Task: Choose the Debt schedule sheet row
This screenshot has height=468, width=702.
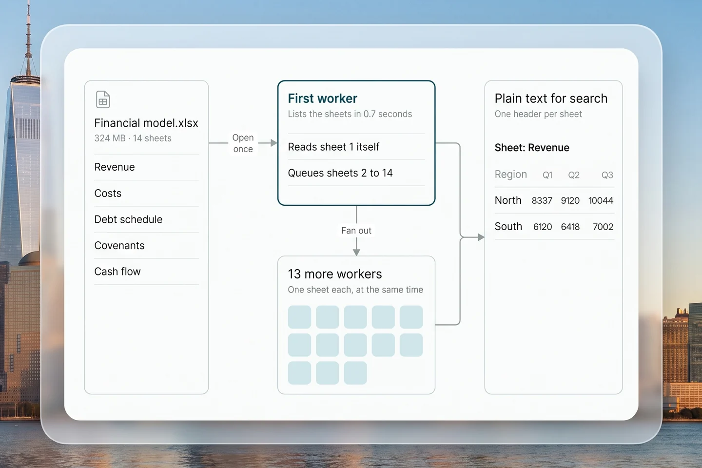Action: (x=146, y=219)
